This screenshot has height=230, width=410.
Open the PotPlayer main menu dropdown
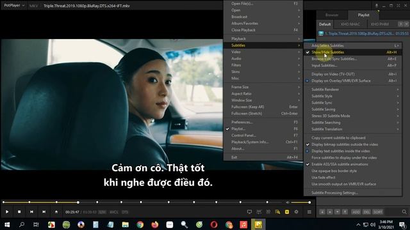[14, 6]
